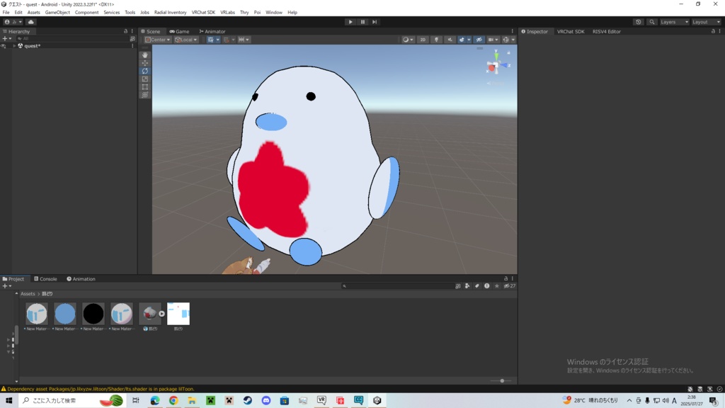This screenshot has width=725, height=408.
Task: Switch to the Animator tab
Action: tap(212, 31)
